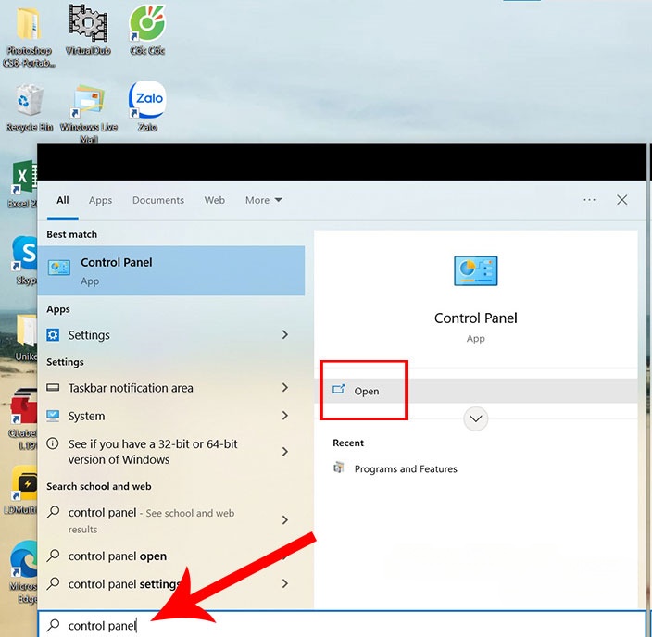Open the Excel desktop shortcut
This screenshot has width=652, height=637.
[x=23, y=183]
